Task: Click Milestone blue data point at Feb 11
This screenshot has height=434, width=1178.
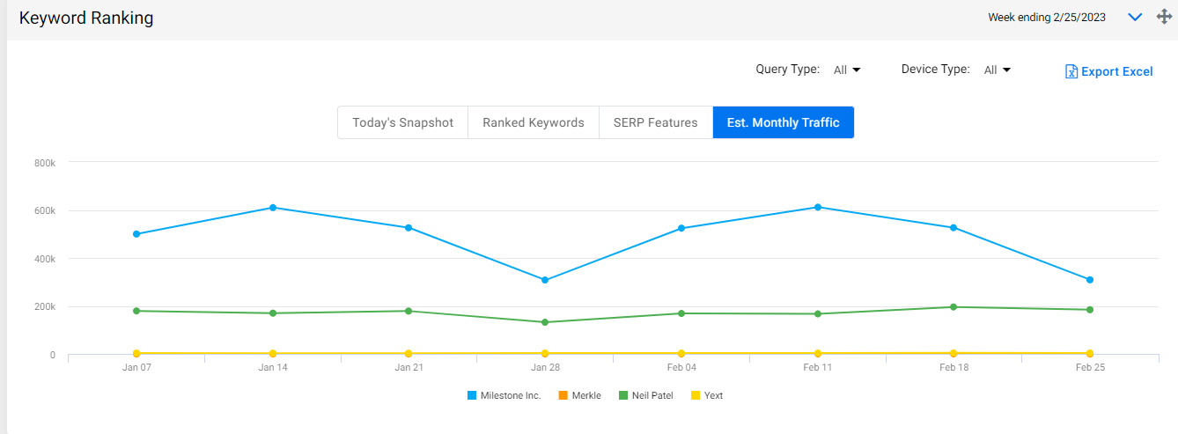Action: coord(818,207)
